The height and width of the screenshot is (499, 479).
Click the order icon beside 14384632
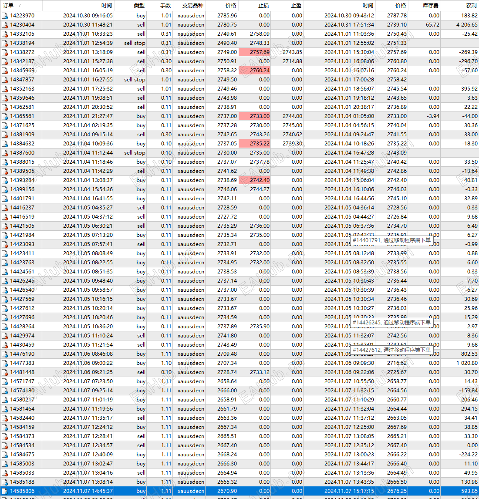pyautogui.click(x=4, y=144)
